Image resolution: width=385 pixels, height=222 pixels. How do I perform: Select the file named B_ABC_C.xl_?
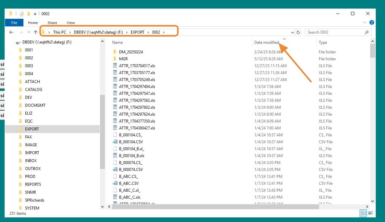pos(130,190)
